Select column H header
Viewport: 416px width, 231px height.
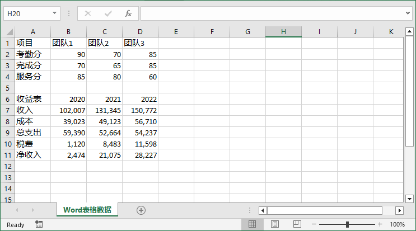(x=283, y=32)
